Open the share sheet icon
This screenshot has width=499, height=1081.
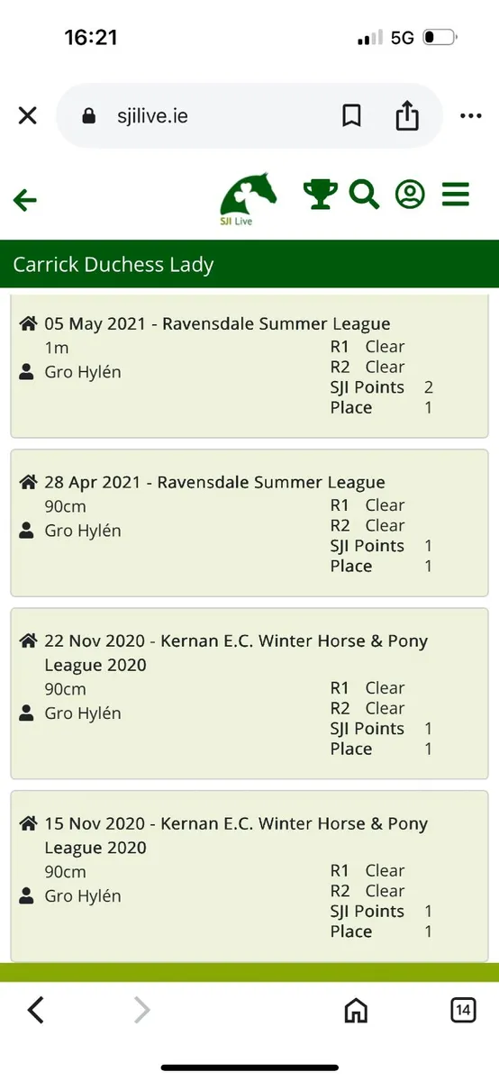click(408, 114)
